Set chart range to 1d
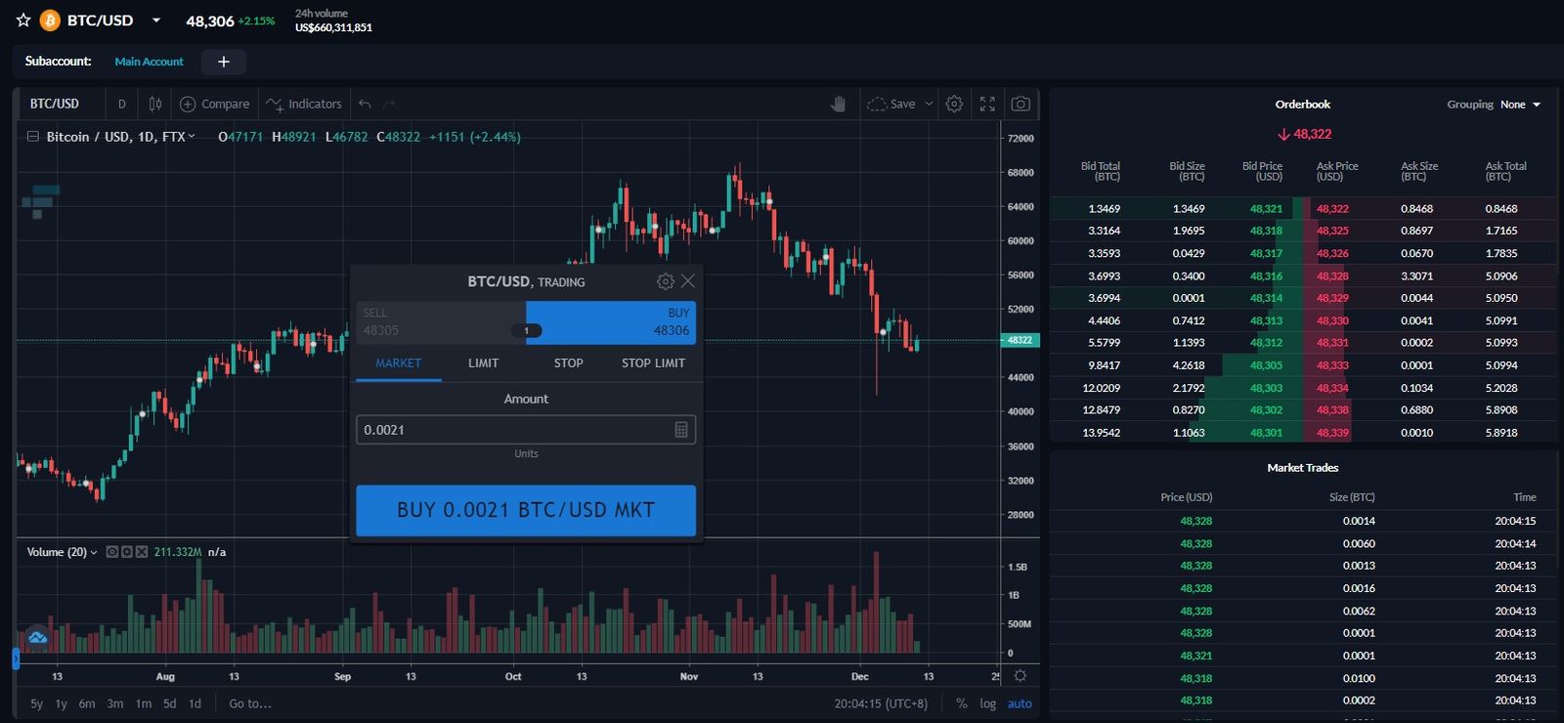 [195, 703]
